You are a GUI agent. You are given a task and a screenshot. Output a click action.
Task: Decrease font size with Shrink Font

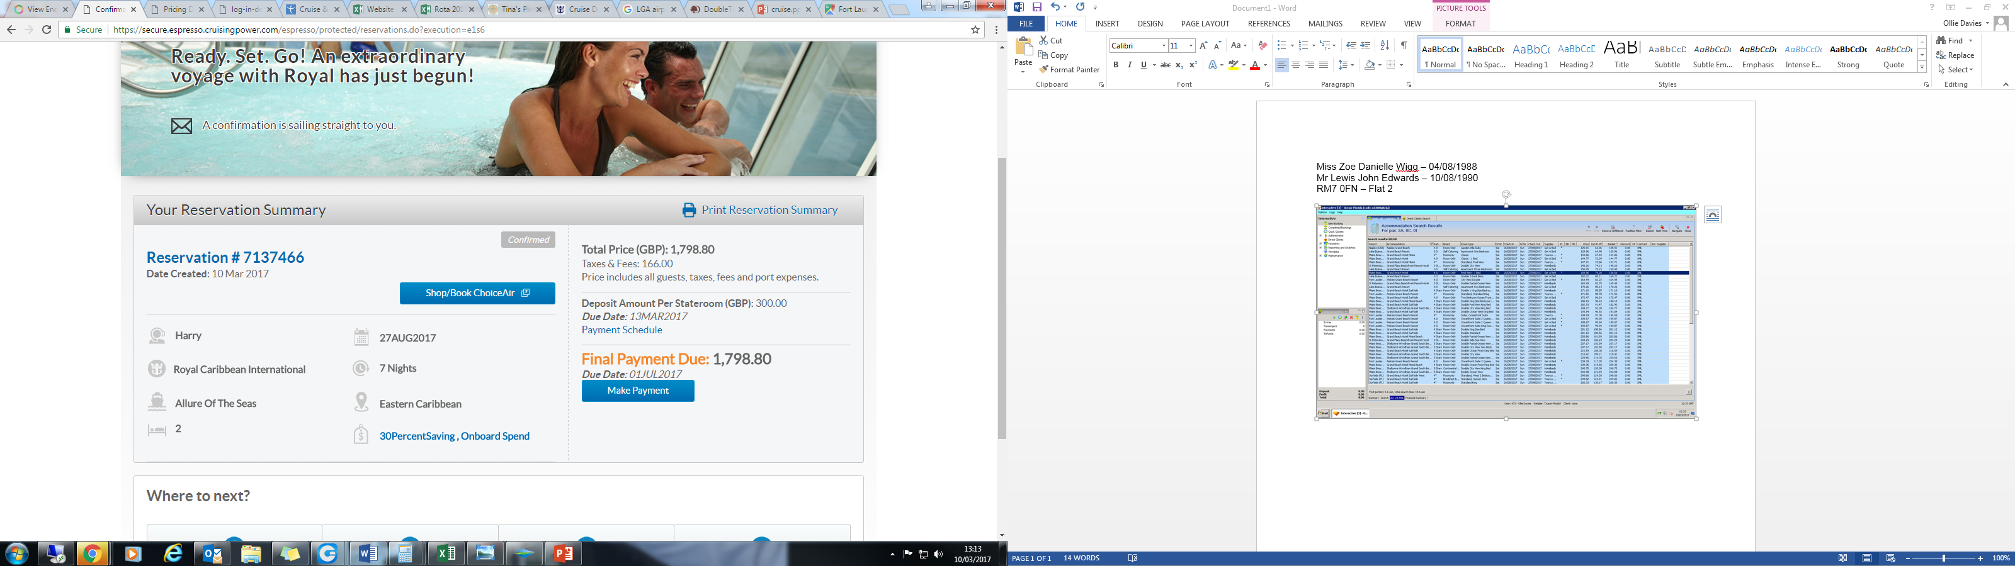click(1217, 45)
